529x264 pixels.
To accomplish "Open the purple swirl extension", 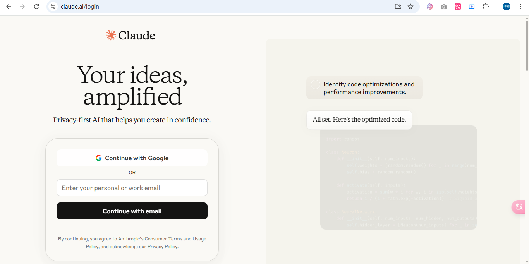I will (429, 7).
